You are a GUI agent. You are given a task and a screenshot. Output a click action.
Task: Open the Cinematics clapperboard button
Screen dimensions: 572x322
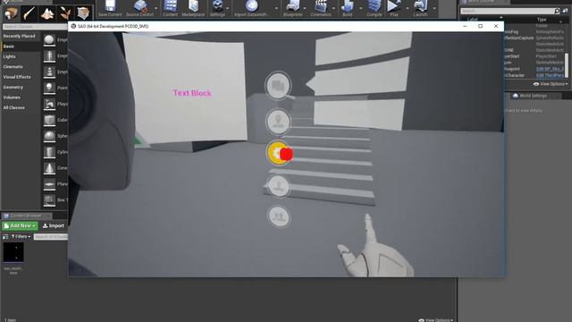coord(321,8)
